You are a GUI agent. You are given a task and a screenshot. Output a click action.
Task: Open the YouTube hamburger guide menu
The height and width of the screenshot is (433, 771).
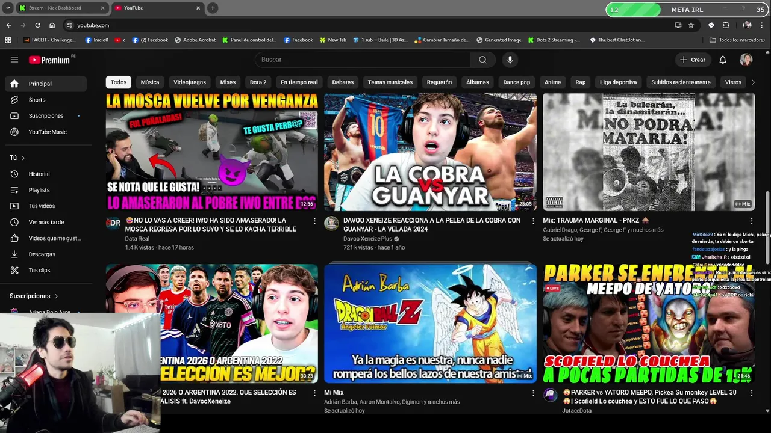click(x=14, y=60)
